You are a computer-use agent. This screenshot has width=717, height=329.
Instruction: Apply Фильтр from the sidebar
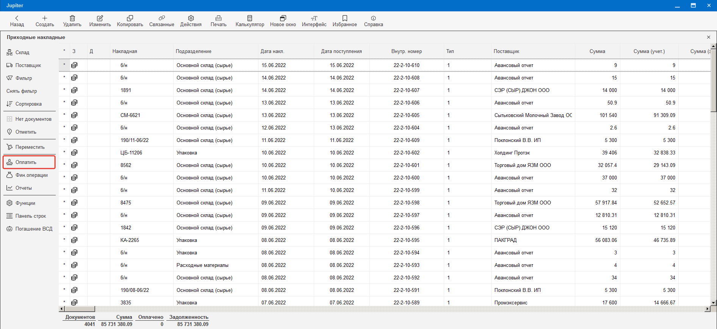pyautogui.click(x=19, y=78)
